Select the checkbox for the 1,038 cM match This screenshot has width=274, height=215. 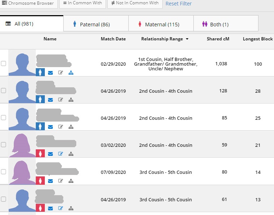(x=4, y=63)
